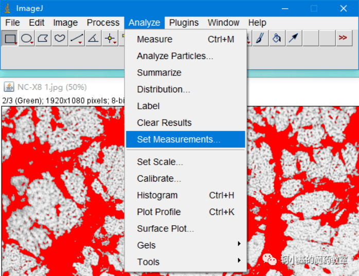Select the Color Picker eyedropper tool
This screenshot has height=276, width=359.
[293, 38]
